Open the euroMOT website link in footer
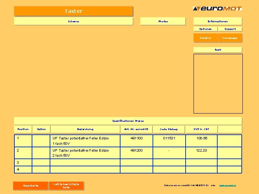Screen dimensions: 259x194 (x=227, y=185)
